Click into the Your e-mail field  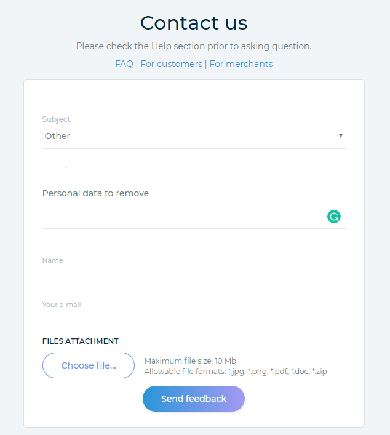(194, 305)
